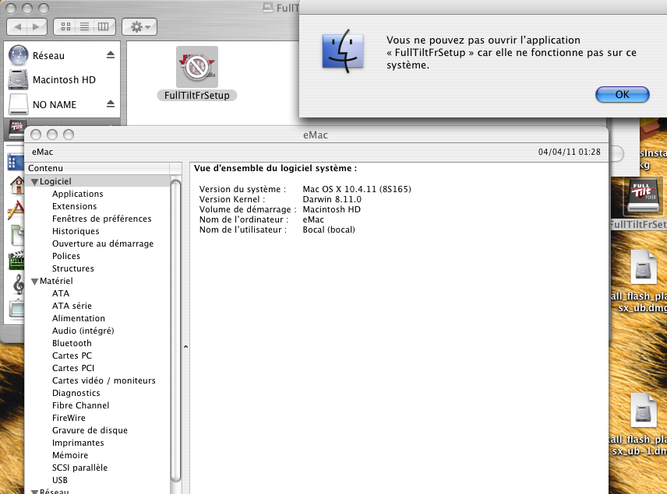Eject the NO NAME volume
667x494 pixels.
(x=111, y=103)
